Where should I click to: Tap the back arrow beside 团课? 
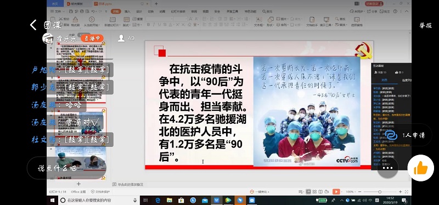(x=33, y=25)
